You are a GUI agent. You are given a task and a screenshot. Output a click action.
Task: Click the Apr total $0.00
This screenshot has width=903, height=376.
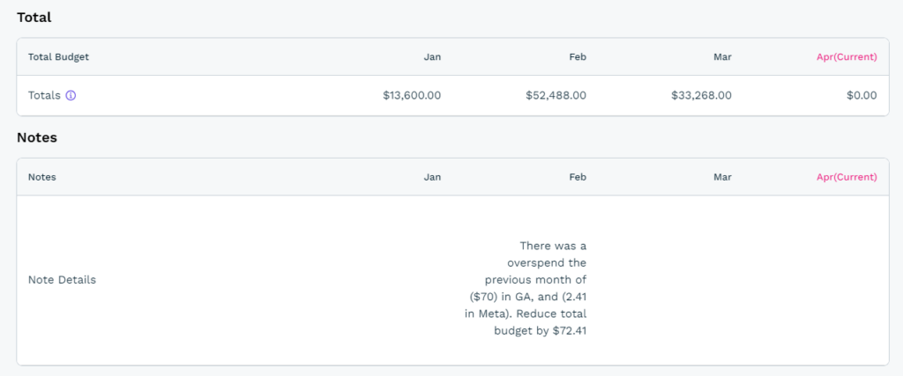861,95
